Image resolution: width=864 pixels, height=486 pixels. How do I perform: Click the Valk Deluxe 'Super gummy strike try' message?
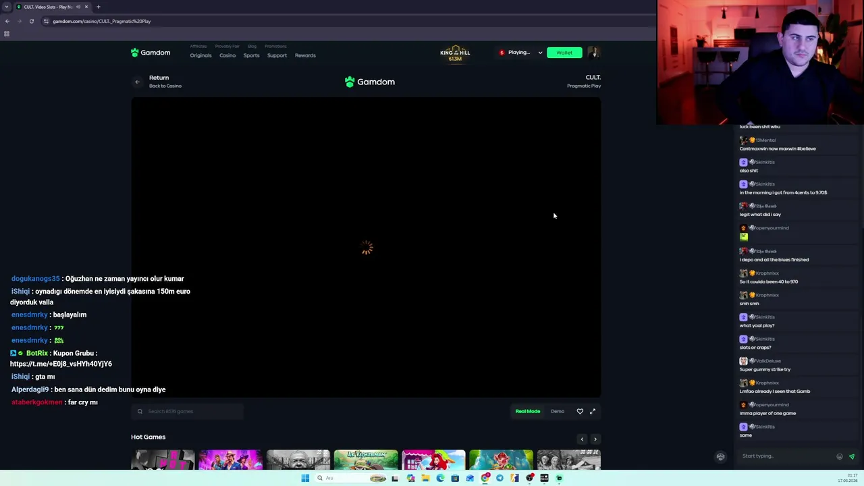point(765,369)
